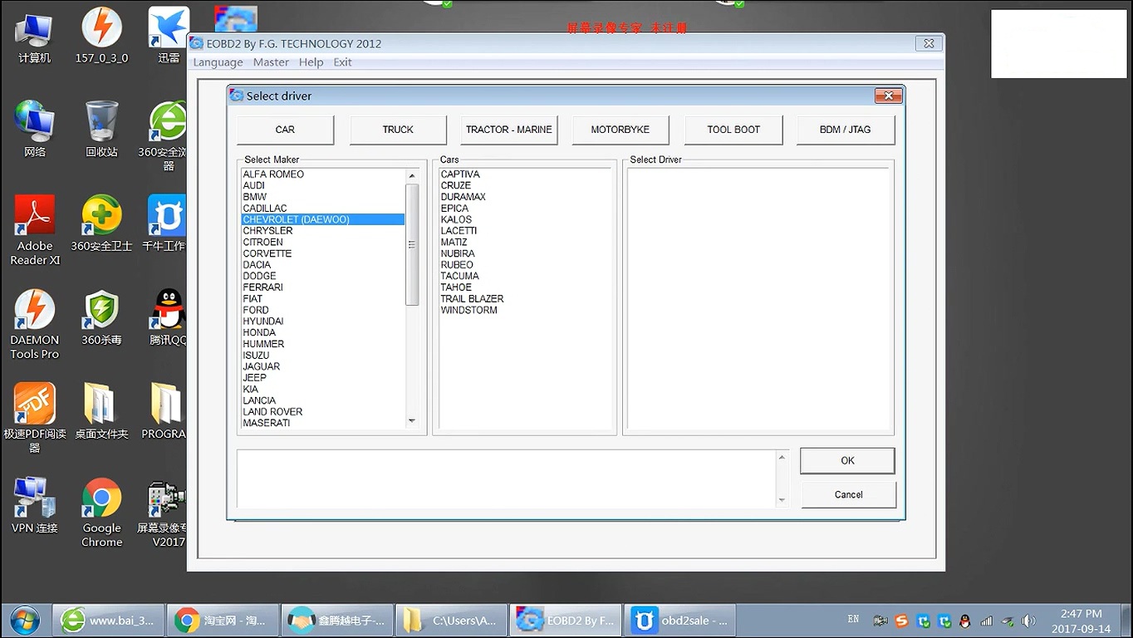Click the Sogou input tray icon
The height and width of the screenshot is (638, 1133).
tap(902, 621)
